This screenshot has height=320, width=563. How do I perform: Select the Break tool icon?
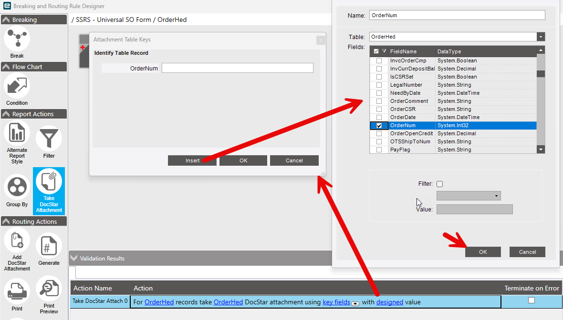click(x=17, y=39)
